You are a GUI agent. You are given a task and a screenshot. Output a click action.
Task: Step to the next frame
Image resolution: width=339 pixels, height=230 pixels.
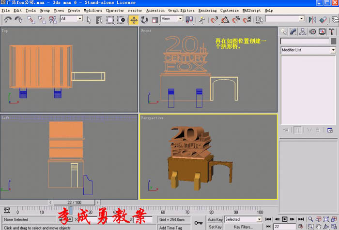[x=292, y=219]
